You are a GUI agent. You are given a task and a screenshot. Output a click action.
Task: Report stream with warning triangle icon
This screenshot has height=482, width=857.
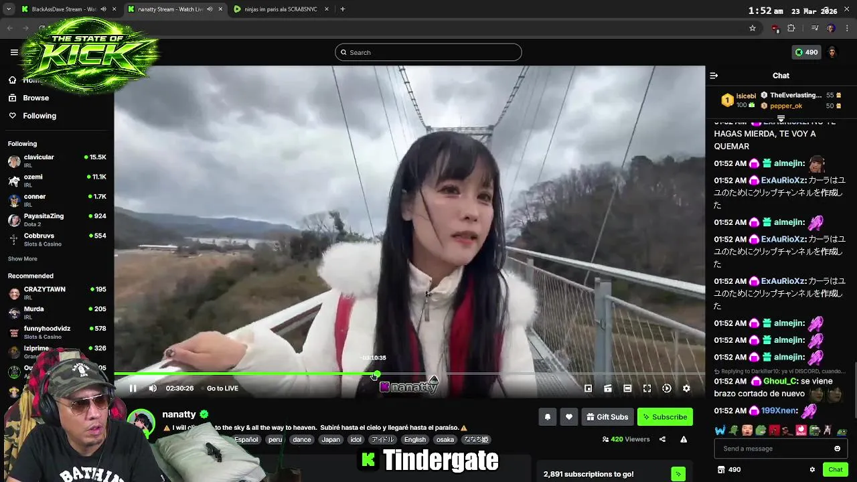[x=684, y=439]
